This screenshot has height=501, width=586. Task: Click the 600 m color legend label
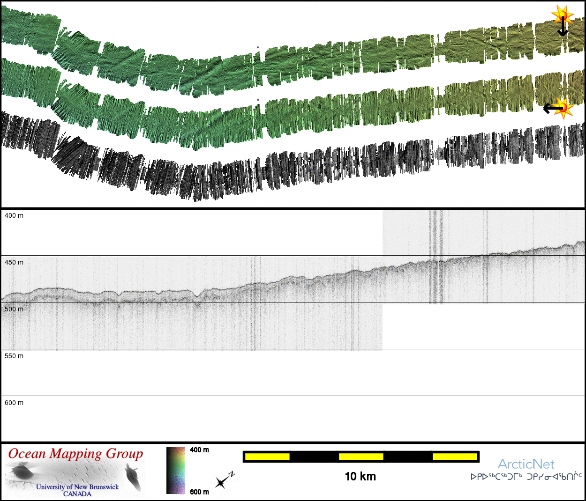pyautogui.click(x=199, y=492)
